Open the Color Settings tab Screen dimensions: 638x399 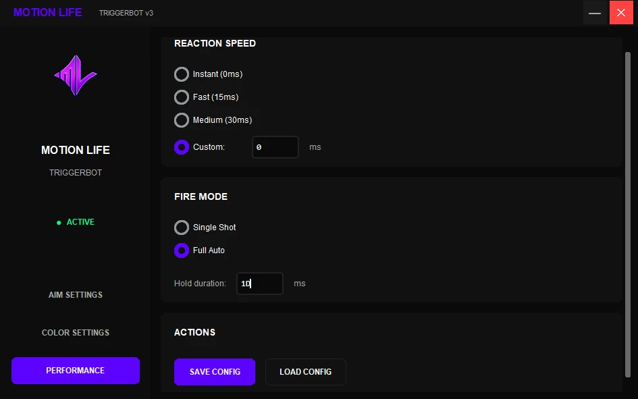76,333
